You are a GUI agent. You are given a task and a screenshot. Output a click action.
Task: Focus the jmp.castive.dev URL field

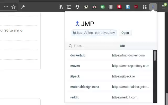[x=94, y=33]
